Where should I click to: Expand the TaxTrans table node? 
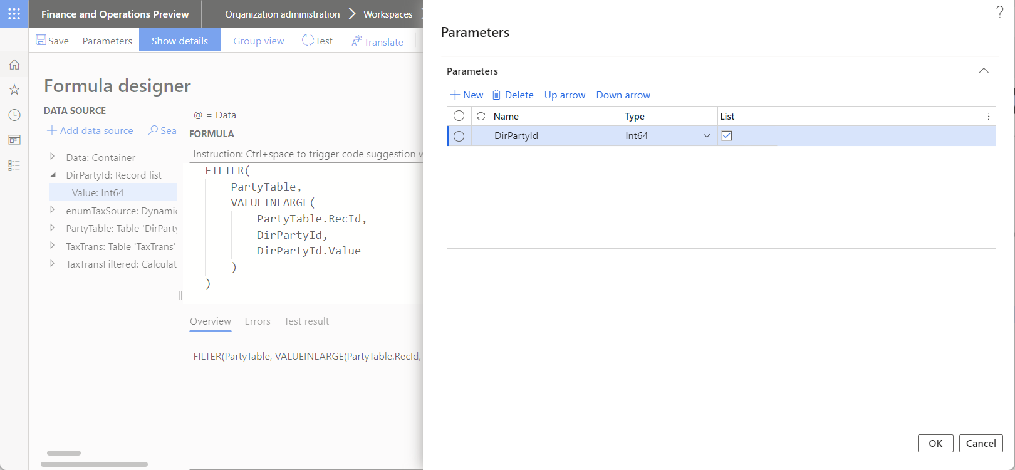click(53, 246)
